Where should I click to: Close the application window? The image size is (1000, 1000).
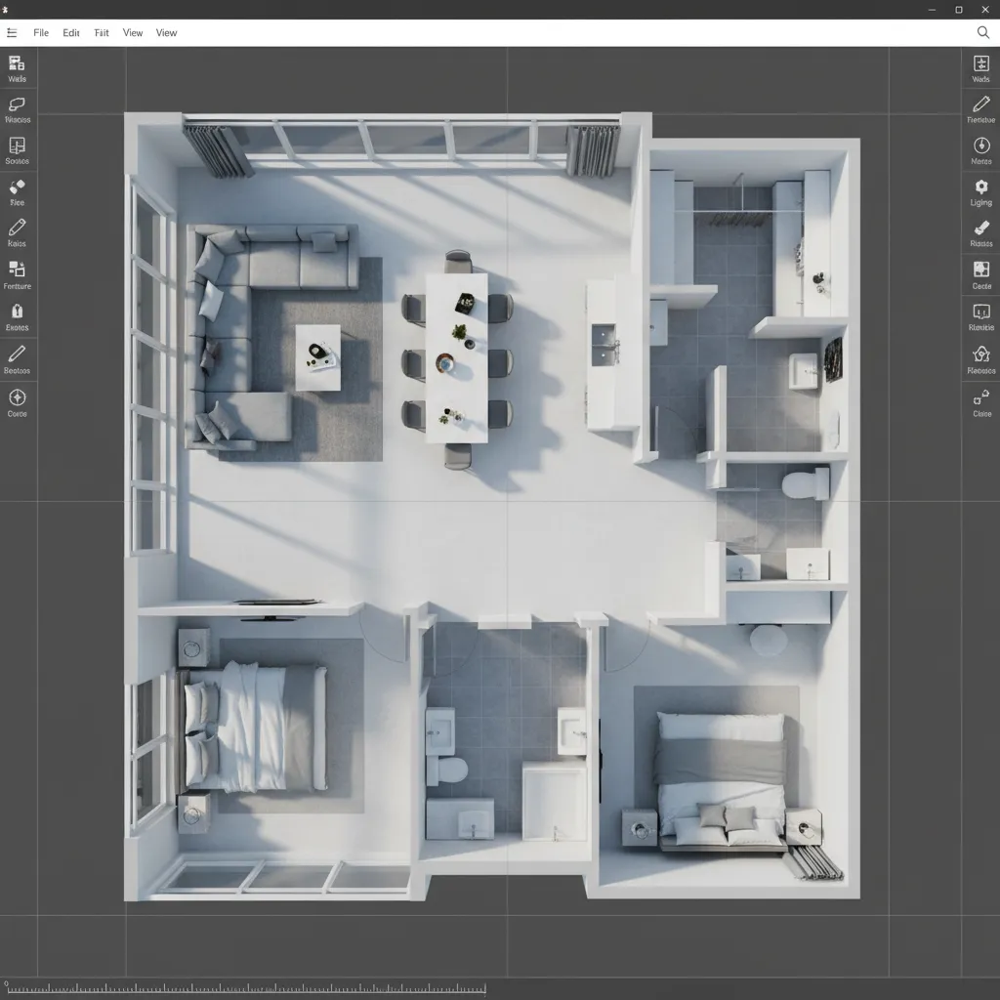click(x=984, y=10)
